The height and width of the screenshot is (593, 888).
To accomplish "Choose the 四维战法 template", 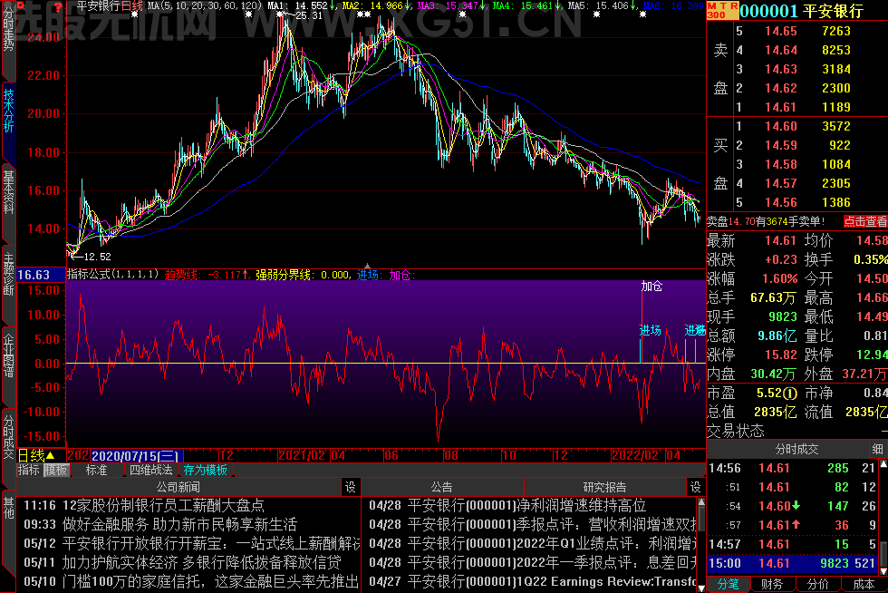I will pyautogui.click(x=150, y=470).
